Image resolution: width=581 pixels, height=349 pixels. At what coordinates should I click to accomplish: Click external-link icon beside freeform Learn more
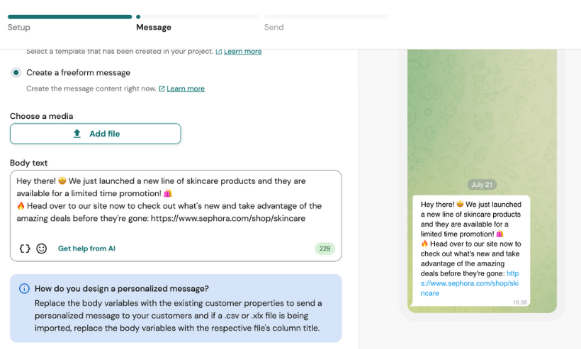(162, 89)
